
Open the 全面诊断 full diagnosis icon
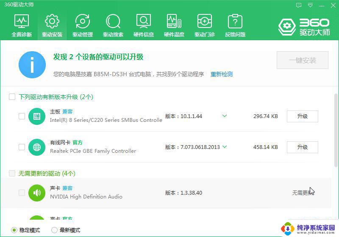(22, 25)
